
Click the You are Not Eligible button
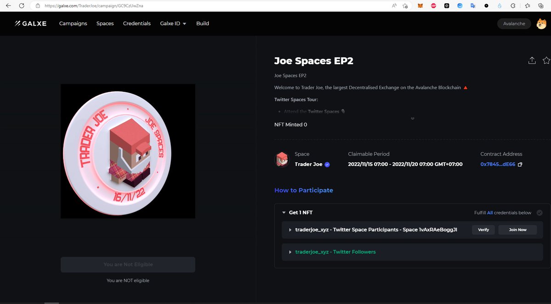[x=128, y=265]
